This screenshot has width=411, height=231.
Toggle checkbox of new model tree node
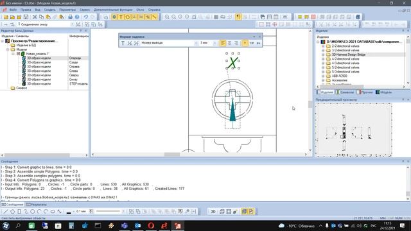pos(19,54)
